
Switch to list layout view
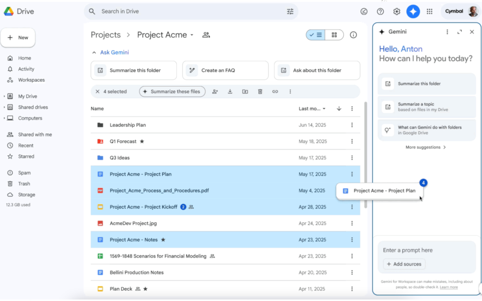pos(316,35)
